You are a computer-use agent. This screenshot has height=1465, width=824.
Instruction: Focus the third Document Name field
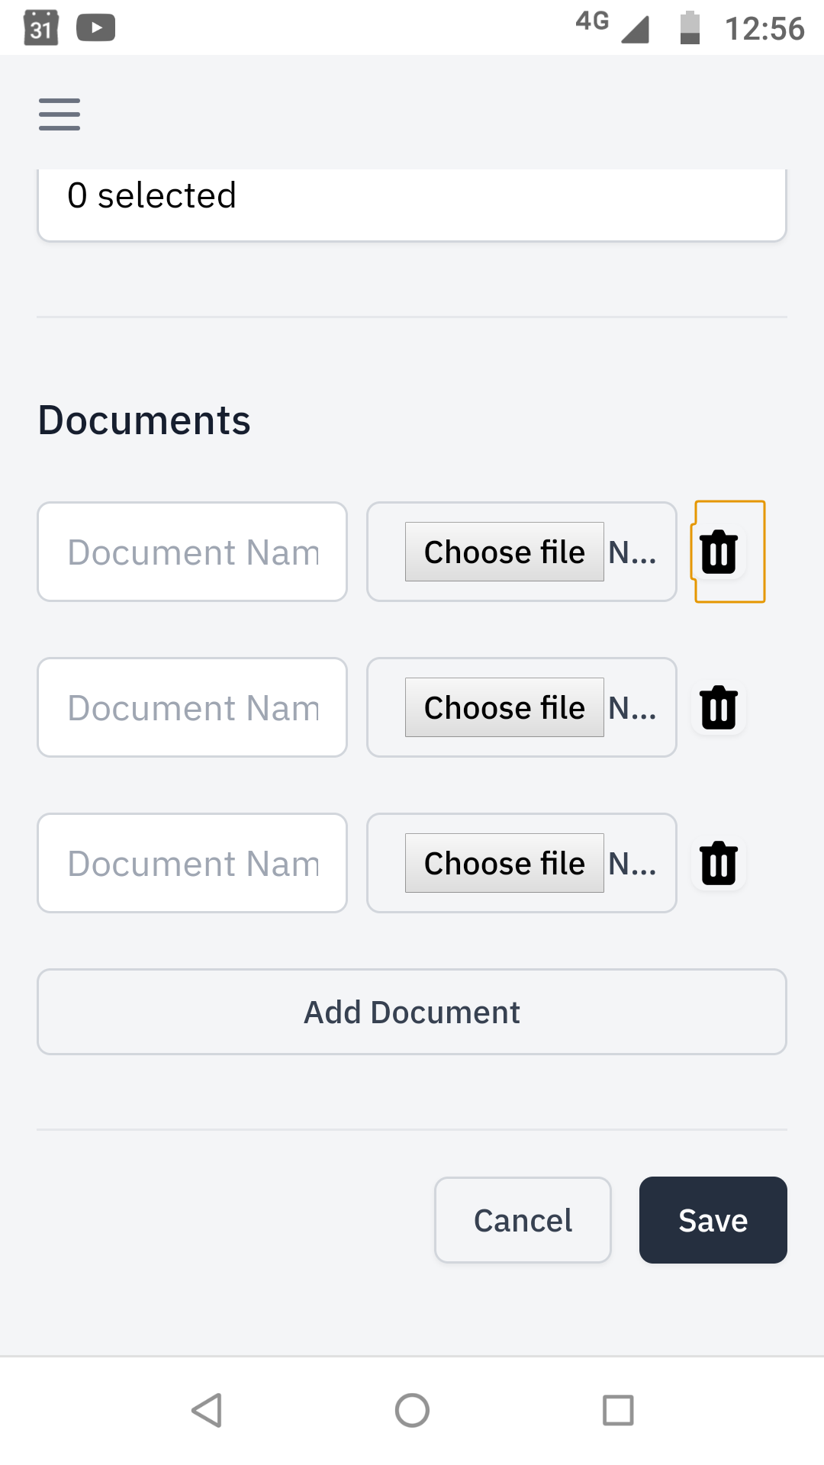click(x=192, y=863)
